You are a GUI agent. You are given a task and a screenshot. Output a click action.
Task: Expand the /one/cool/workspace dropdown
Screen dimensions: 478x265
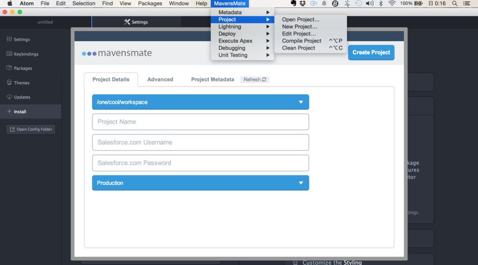201,102
